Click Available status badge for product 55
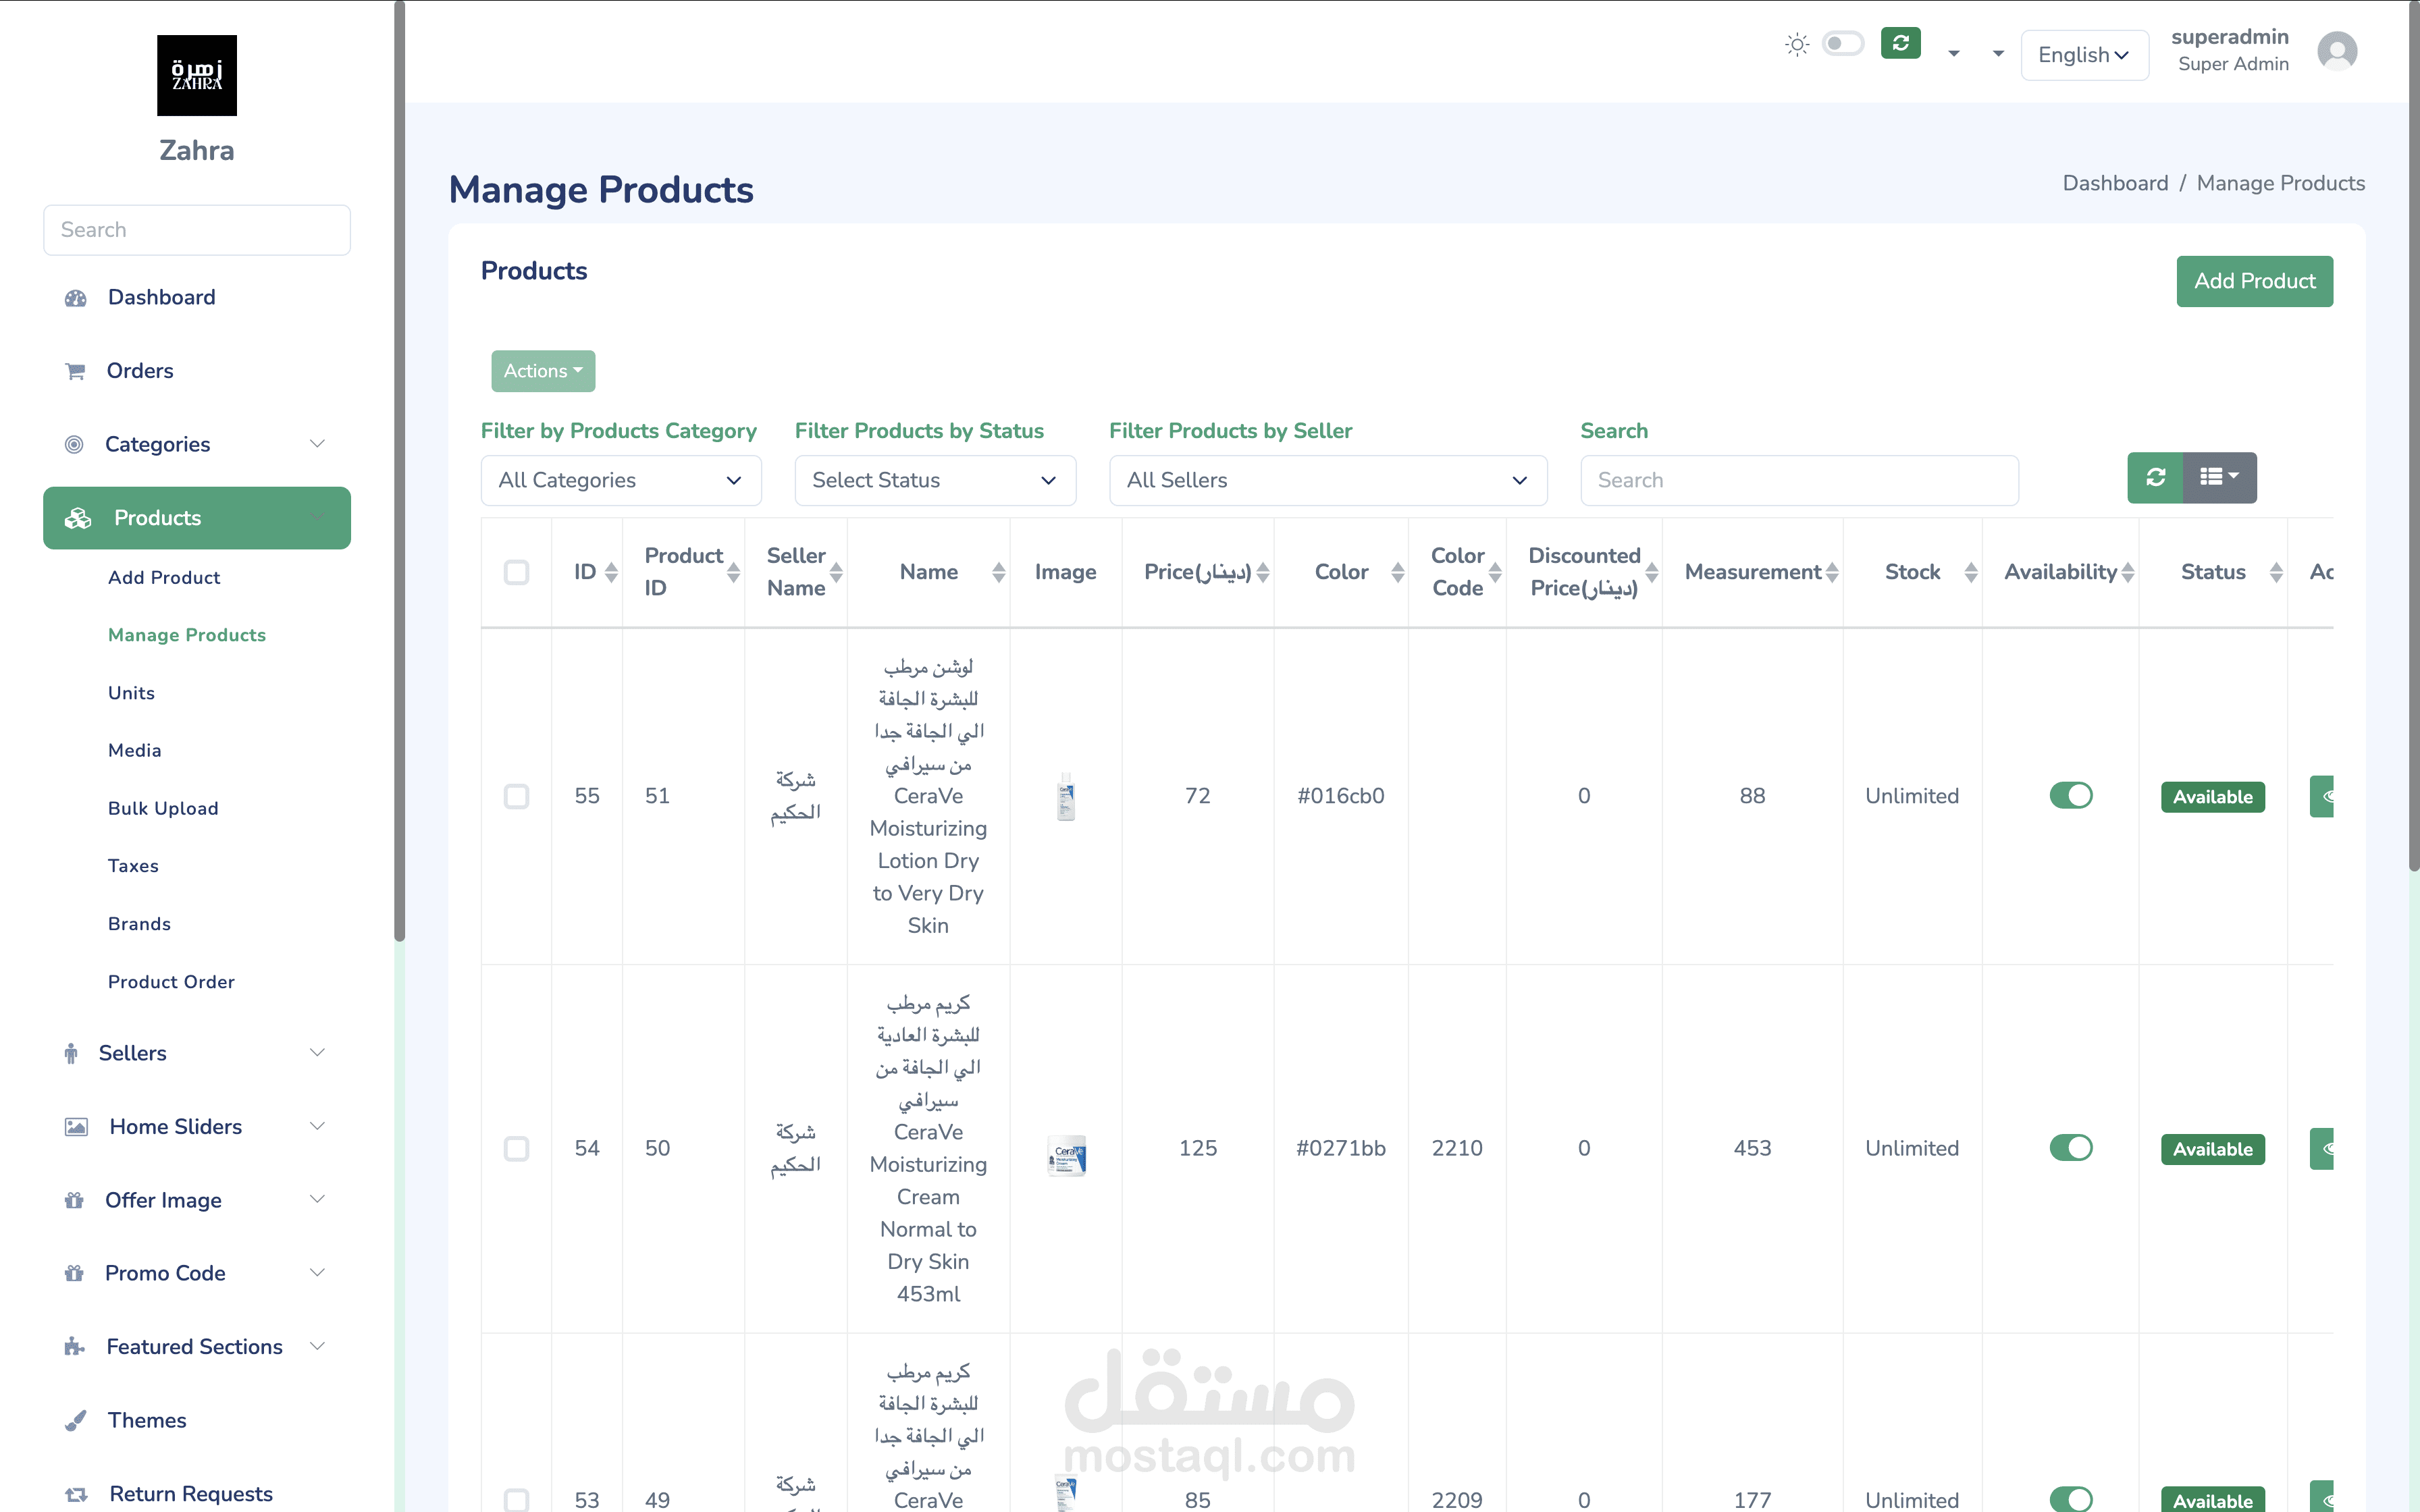Viewport: 2420px width, 1512px height. (x=2212, y=797)
